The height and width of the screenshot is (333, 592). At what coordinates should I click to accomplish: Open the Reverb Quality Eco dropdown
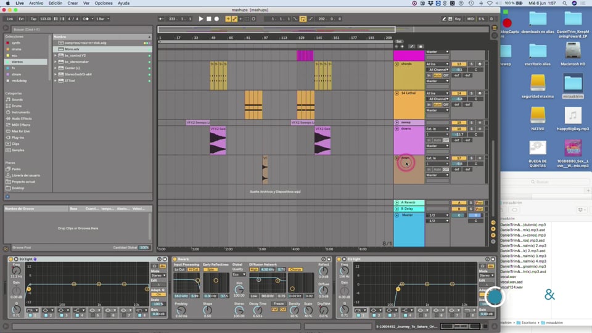click(x=239, y=274)
